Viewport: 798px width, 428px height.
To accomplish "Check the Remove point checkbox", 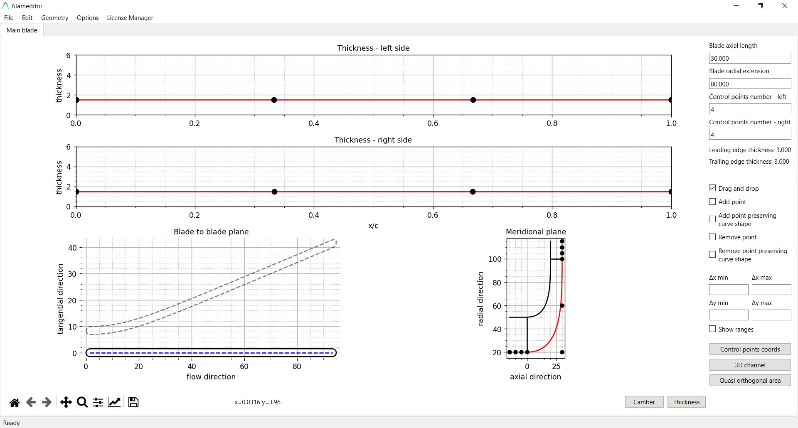I will [x=712, y=237].
